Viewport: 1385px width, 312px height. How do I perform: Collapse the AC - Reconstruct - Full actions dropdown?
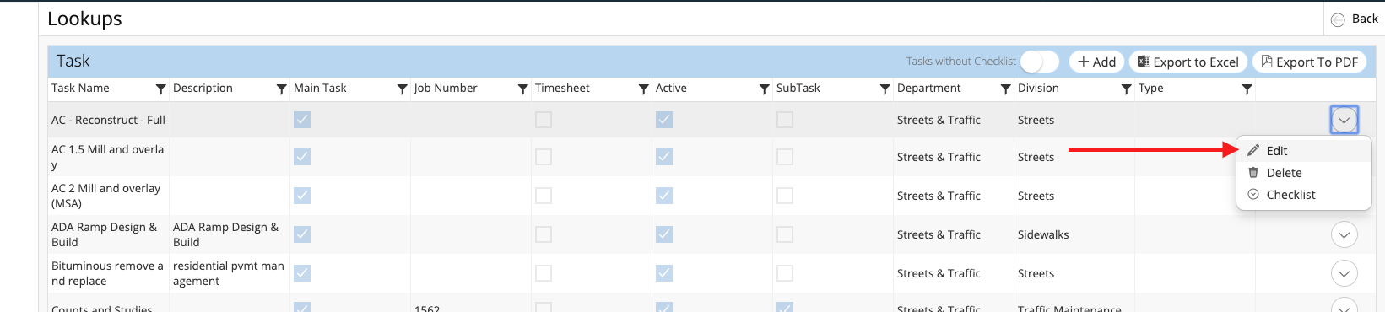click(1344, 120)
